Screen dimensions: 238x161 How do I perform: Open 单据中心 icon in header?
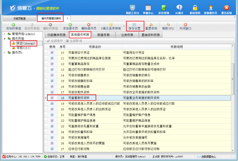pyautogui.click(x=148, y=8)
